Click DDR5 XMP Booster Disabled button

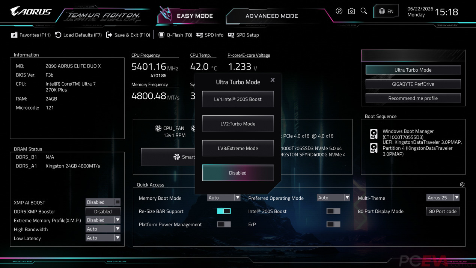click(x=103, y=211)
